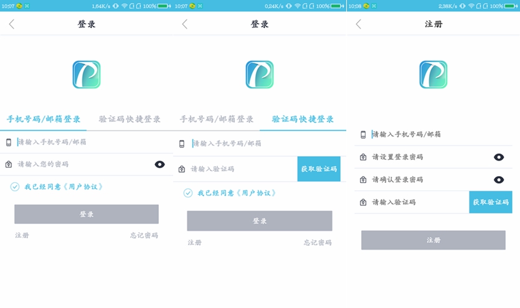Show password with eye icon beside 请输入您的密码
Image resolution: width=520 pixels, height=308 pixels.
click(x=159, y=164)
